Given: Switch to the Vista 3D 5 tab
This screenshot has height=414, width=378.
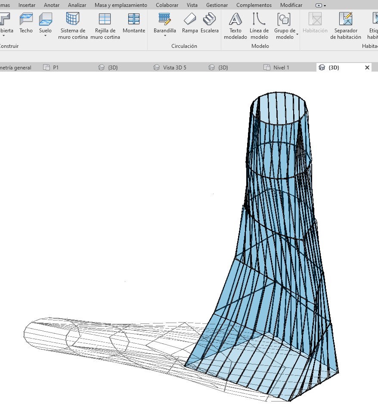Looking at the screenshot, I should point(174,68).
